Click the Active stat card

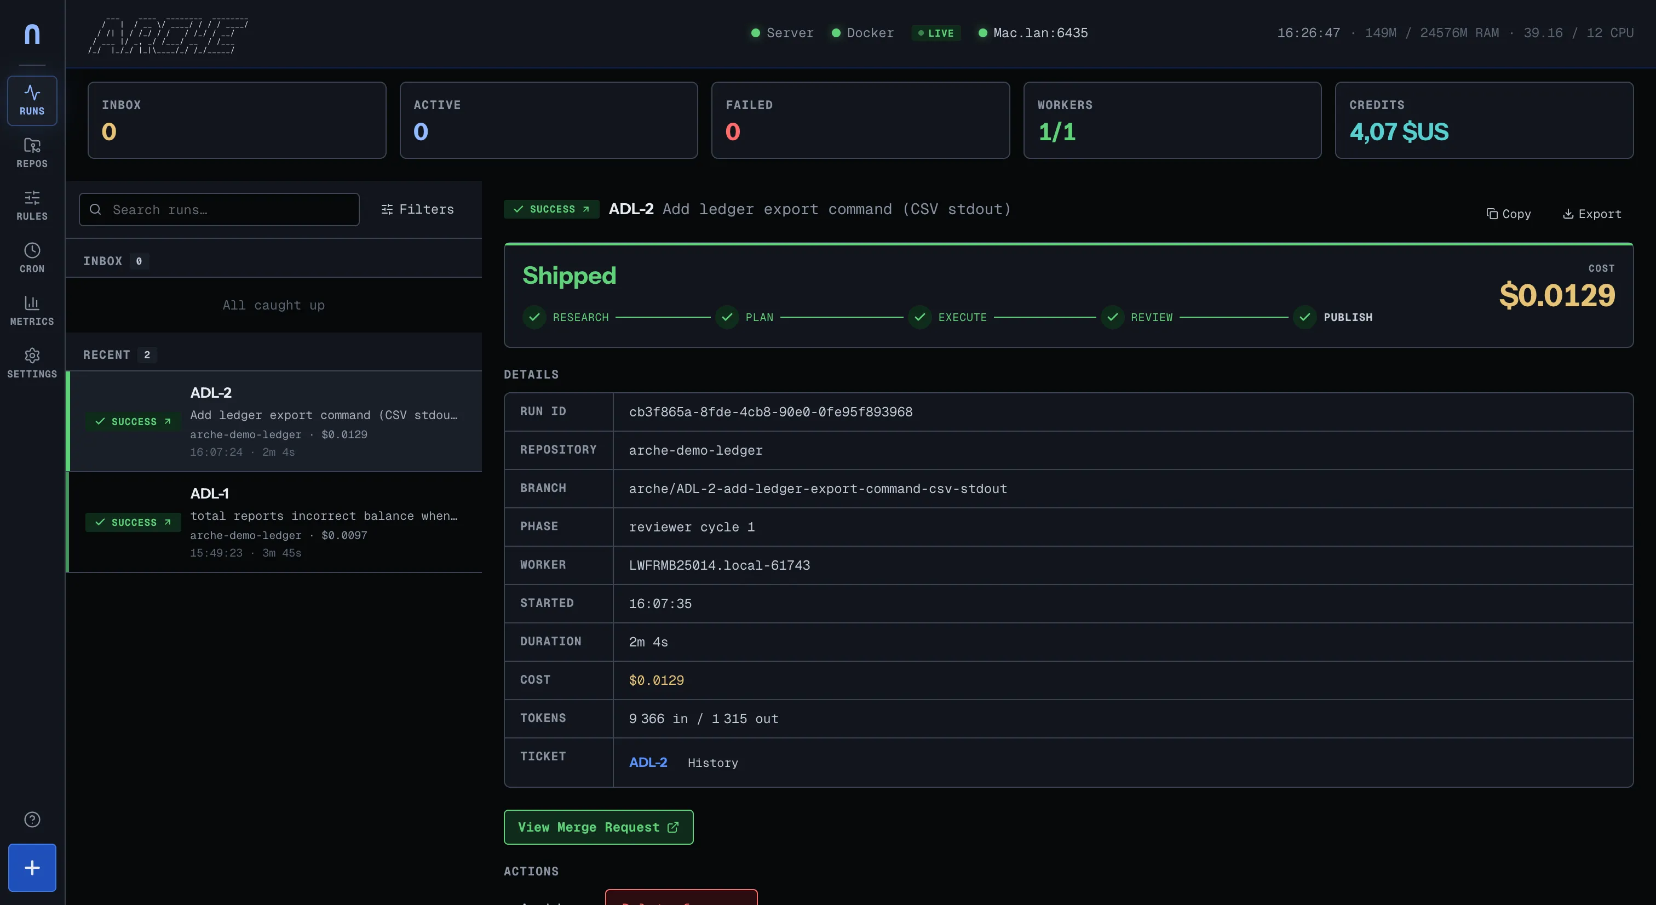pos(548,121)
